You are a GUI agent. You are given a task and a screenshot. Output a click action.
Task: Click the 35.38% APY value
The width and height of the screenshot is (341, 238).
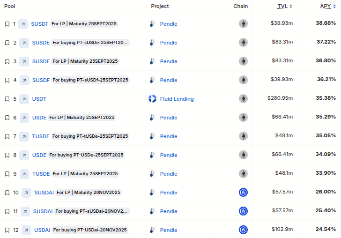point(326,98)
